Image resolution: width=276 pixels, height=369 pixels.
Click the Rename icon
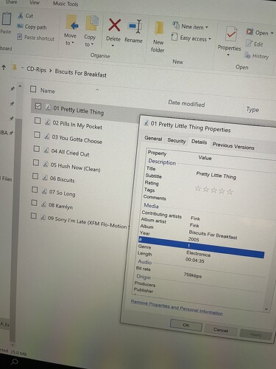[135, 27]
